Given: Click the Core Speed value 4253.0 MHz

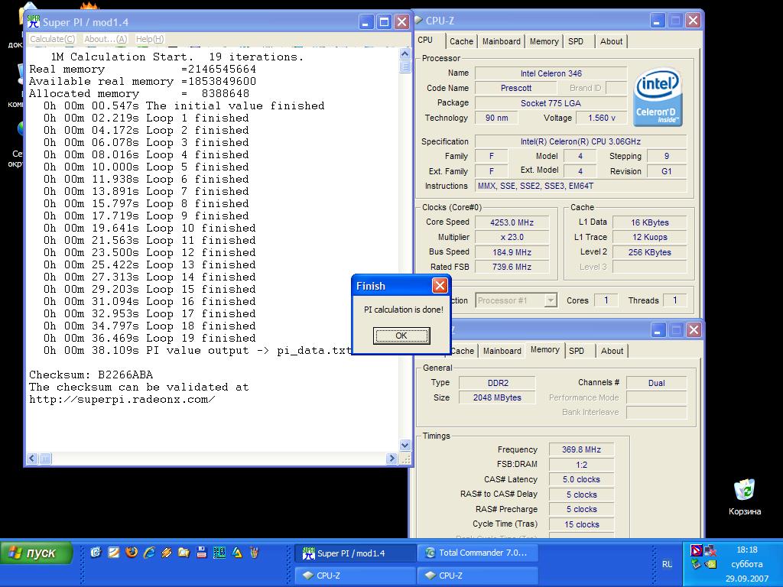Looking at the screenshot, I should coord(512,222).
